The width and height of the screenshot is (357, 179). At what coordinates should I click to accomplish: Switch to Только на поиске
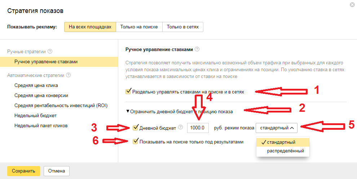(x=139, y=27)
